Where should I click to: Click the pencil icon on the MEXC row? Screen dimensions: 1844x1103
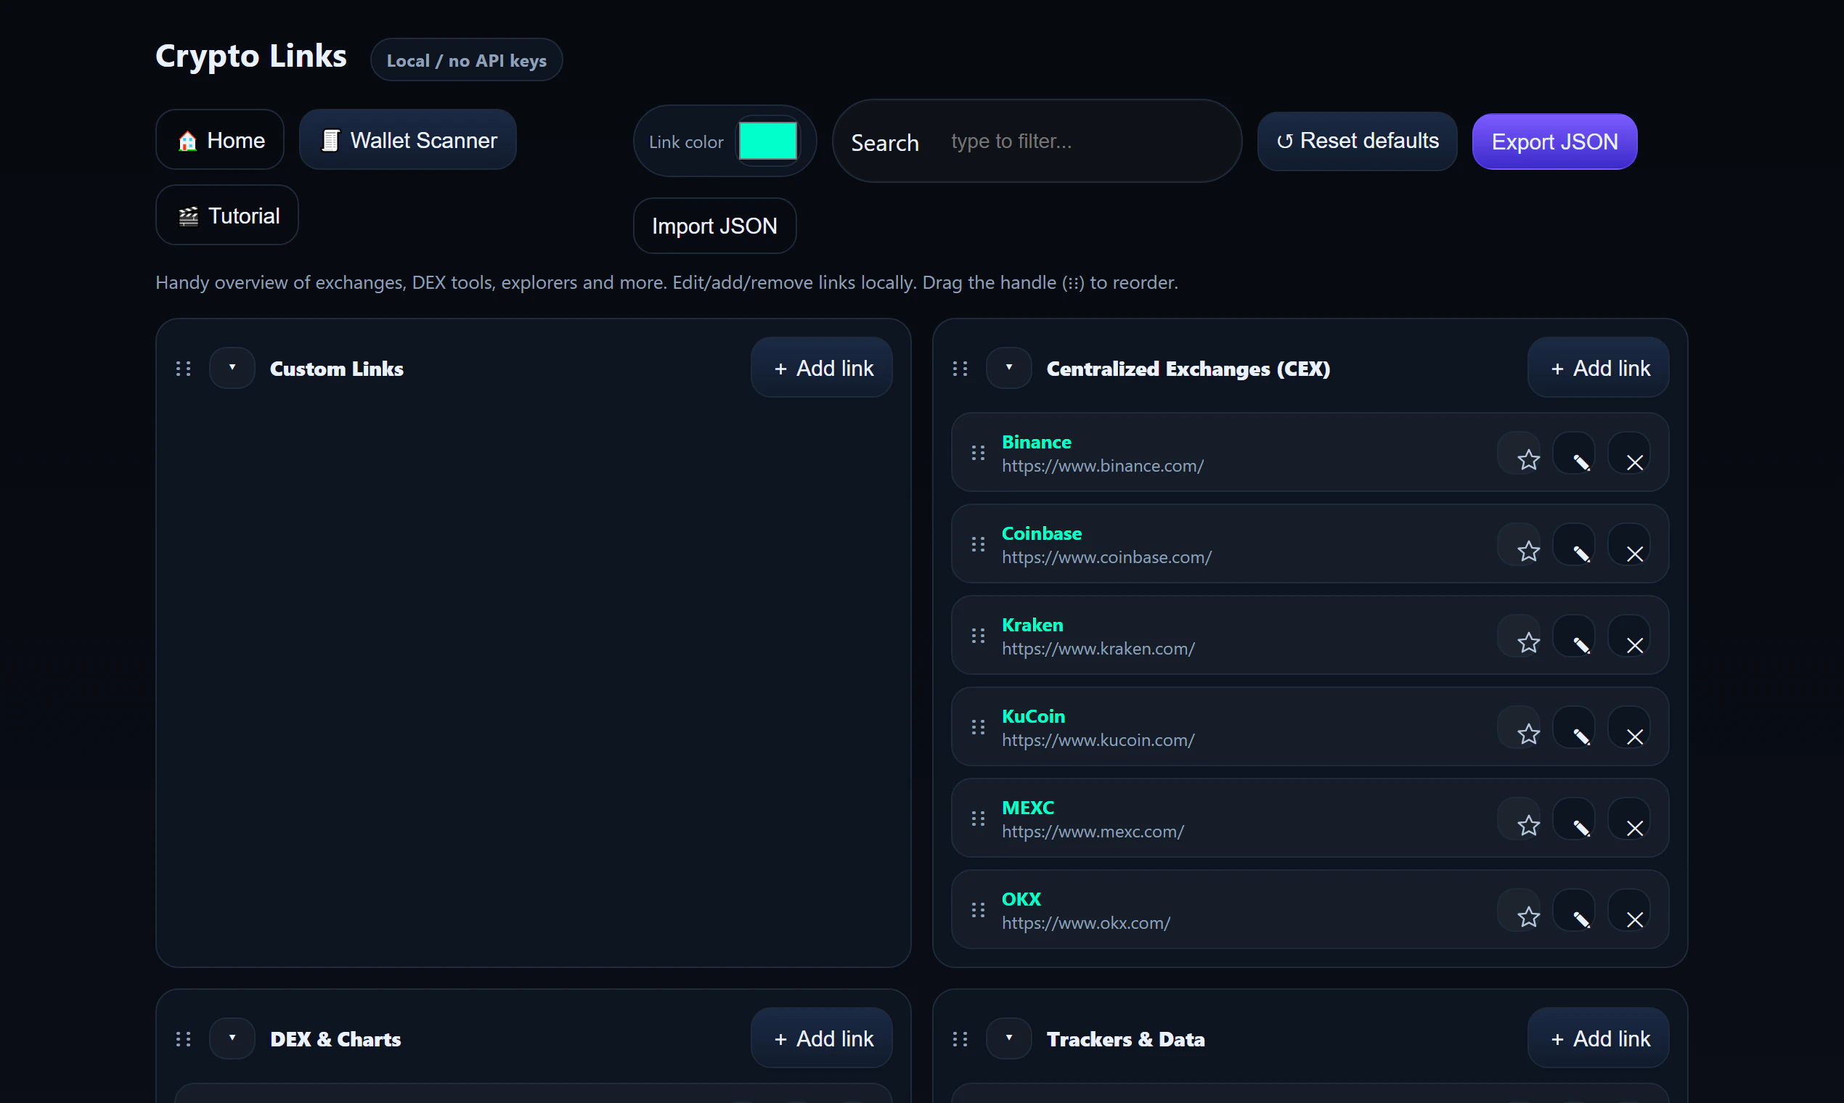pos(1574,819)
